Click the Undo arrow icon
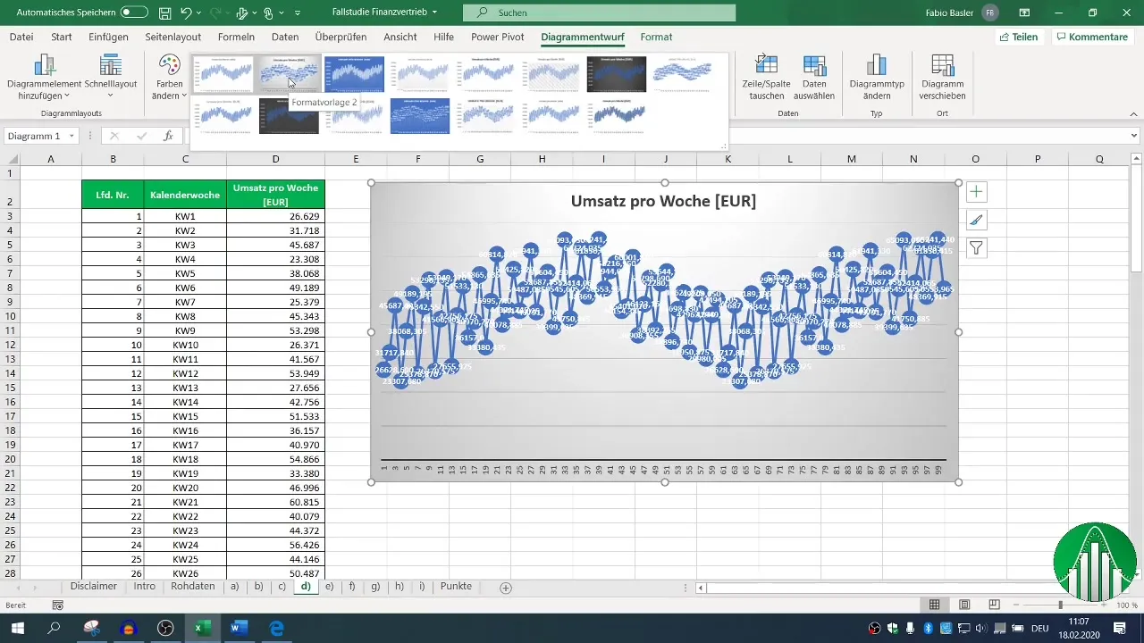 (186, 13)
